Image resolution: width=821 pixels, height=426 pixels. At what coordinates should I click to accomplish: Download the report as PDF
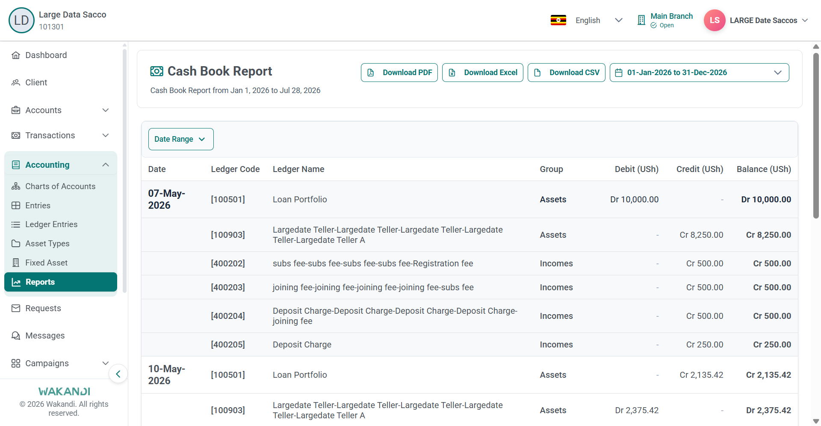[x=399, y=73]
